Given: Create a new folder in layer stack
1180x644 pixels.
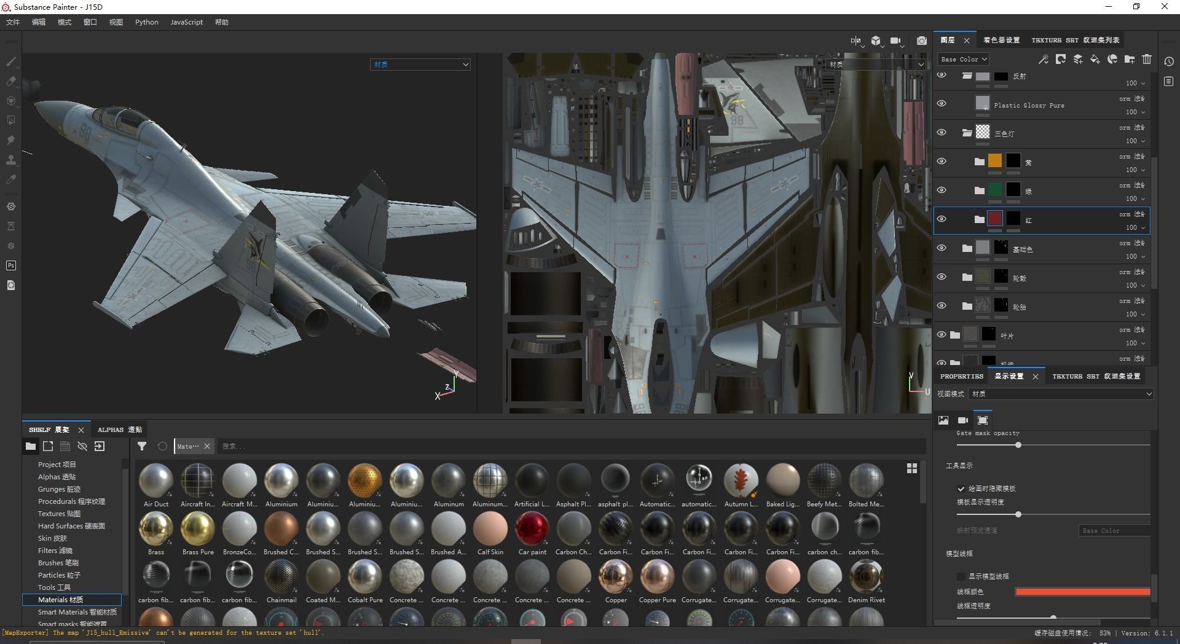Looking at the screenshot, I should [x=1129, y=59].
